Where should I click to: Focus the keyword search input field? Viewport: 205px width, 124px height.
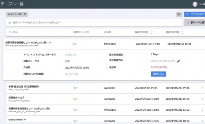pos(94,22)
